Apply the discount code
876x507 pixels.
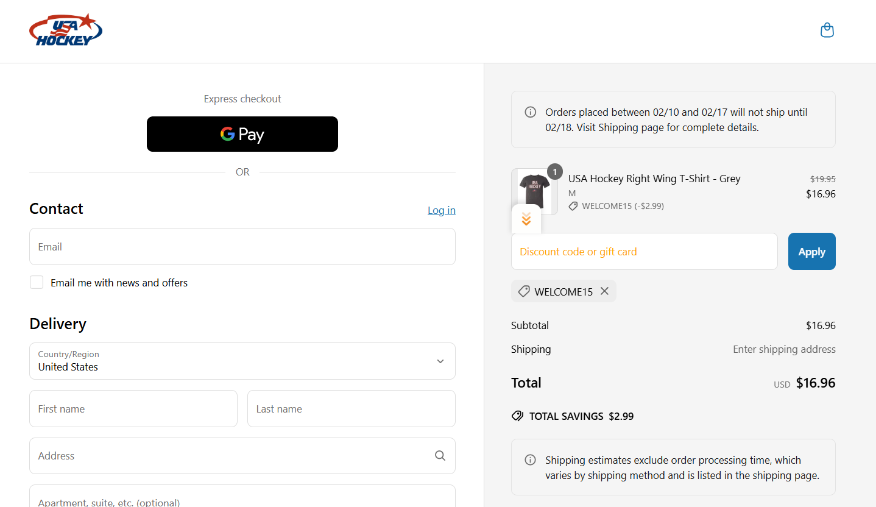[x=811, y=251]
